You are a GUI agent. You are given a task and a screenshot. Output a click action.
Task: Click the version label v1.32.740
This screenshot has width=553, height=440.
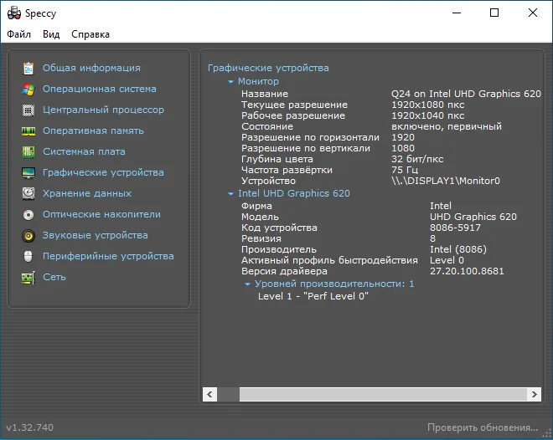[30, 427]
